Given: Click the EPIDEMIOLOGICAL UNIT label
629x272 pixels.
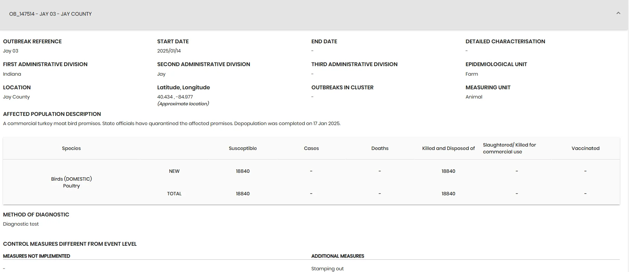Looking at the screenshot, I should [x=496, y=64].
